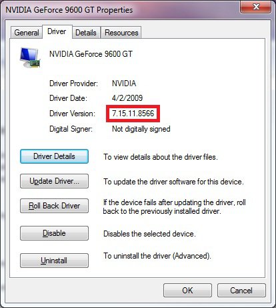
Task: Click the 'Not digitally signed' text
Action: 141,129
